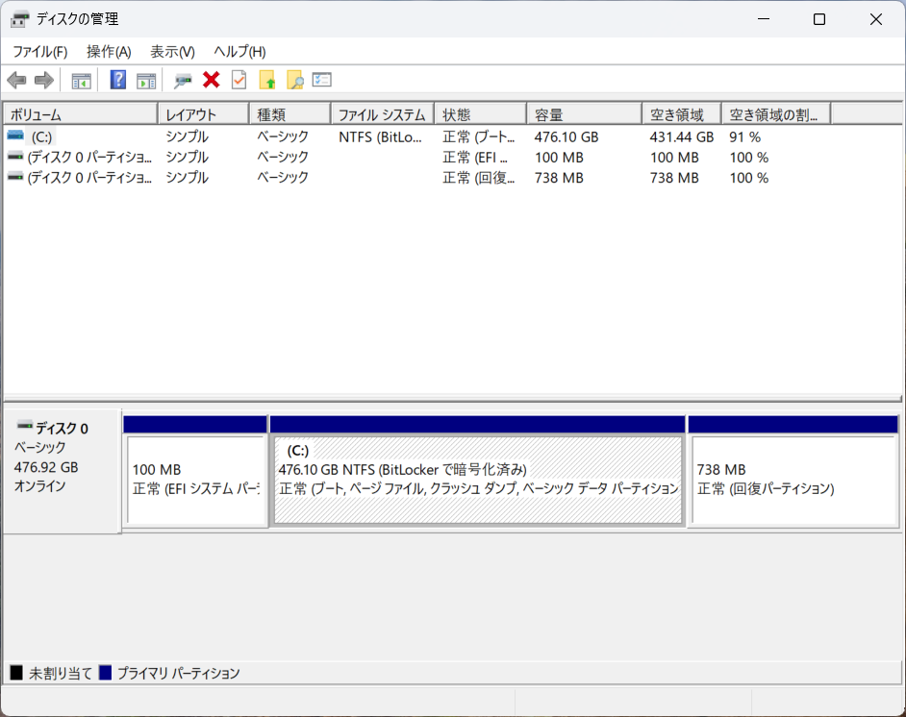Click the show/hide console tree icon
The image size is (906, 717).
[82, 80]
